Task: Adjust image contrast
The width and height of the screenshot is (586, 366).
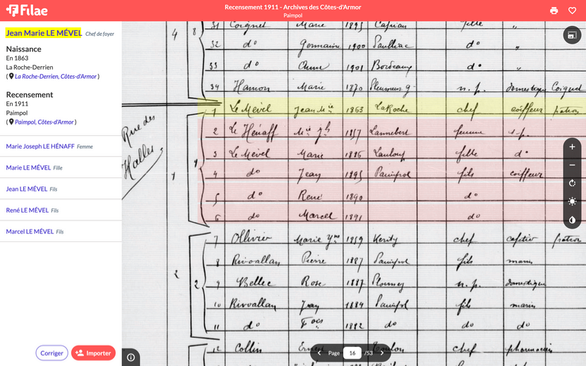Action: [x=572, y=220]
